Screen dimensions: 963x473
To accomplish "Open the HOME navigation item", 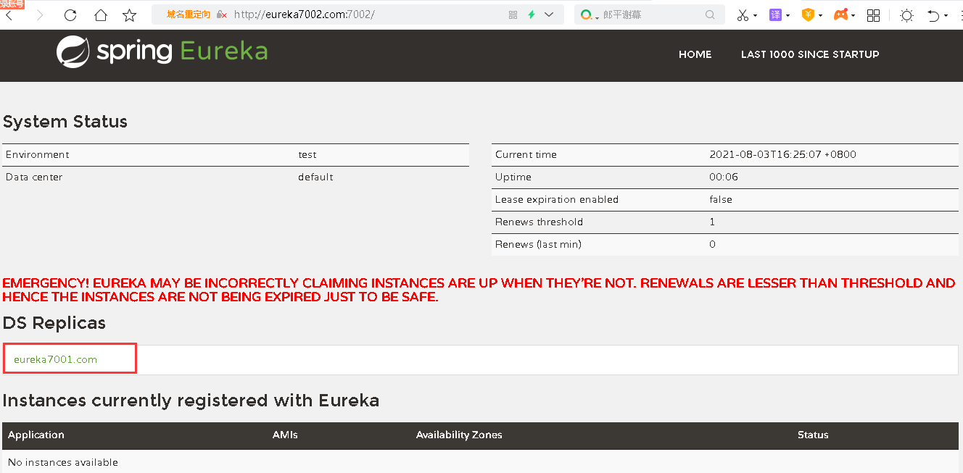I will click(695, 54).
